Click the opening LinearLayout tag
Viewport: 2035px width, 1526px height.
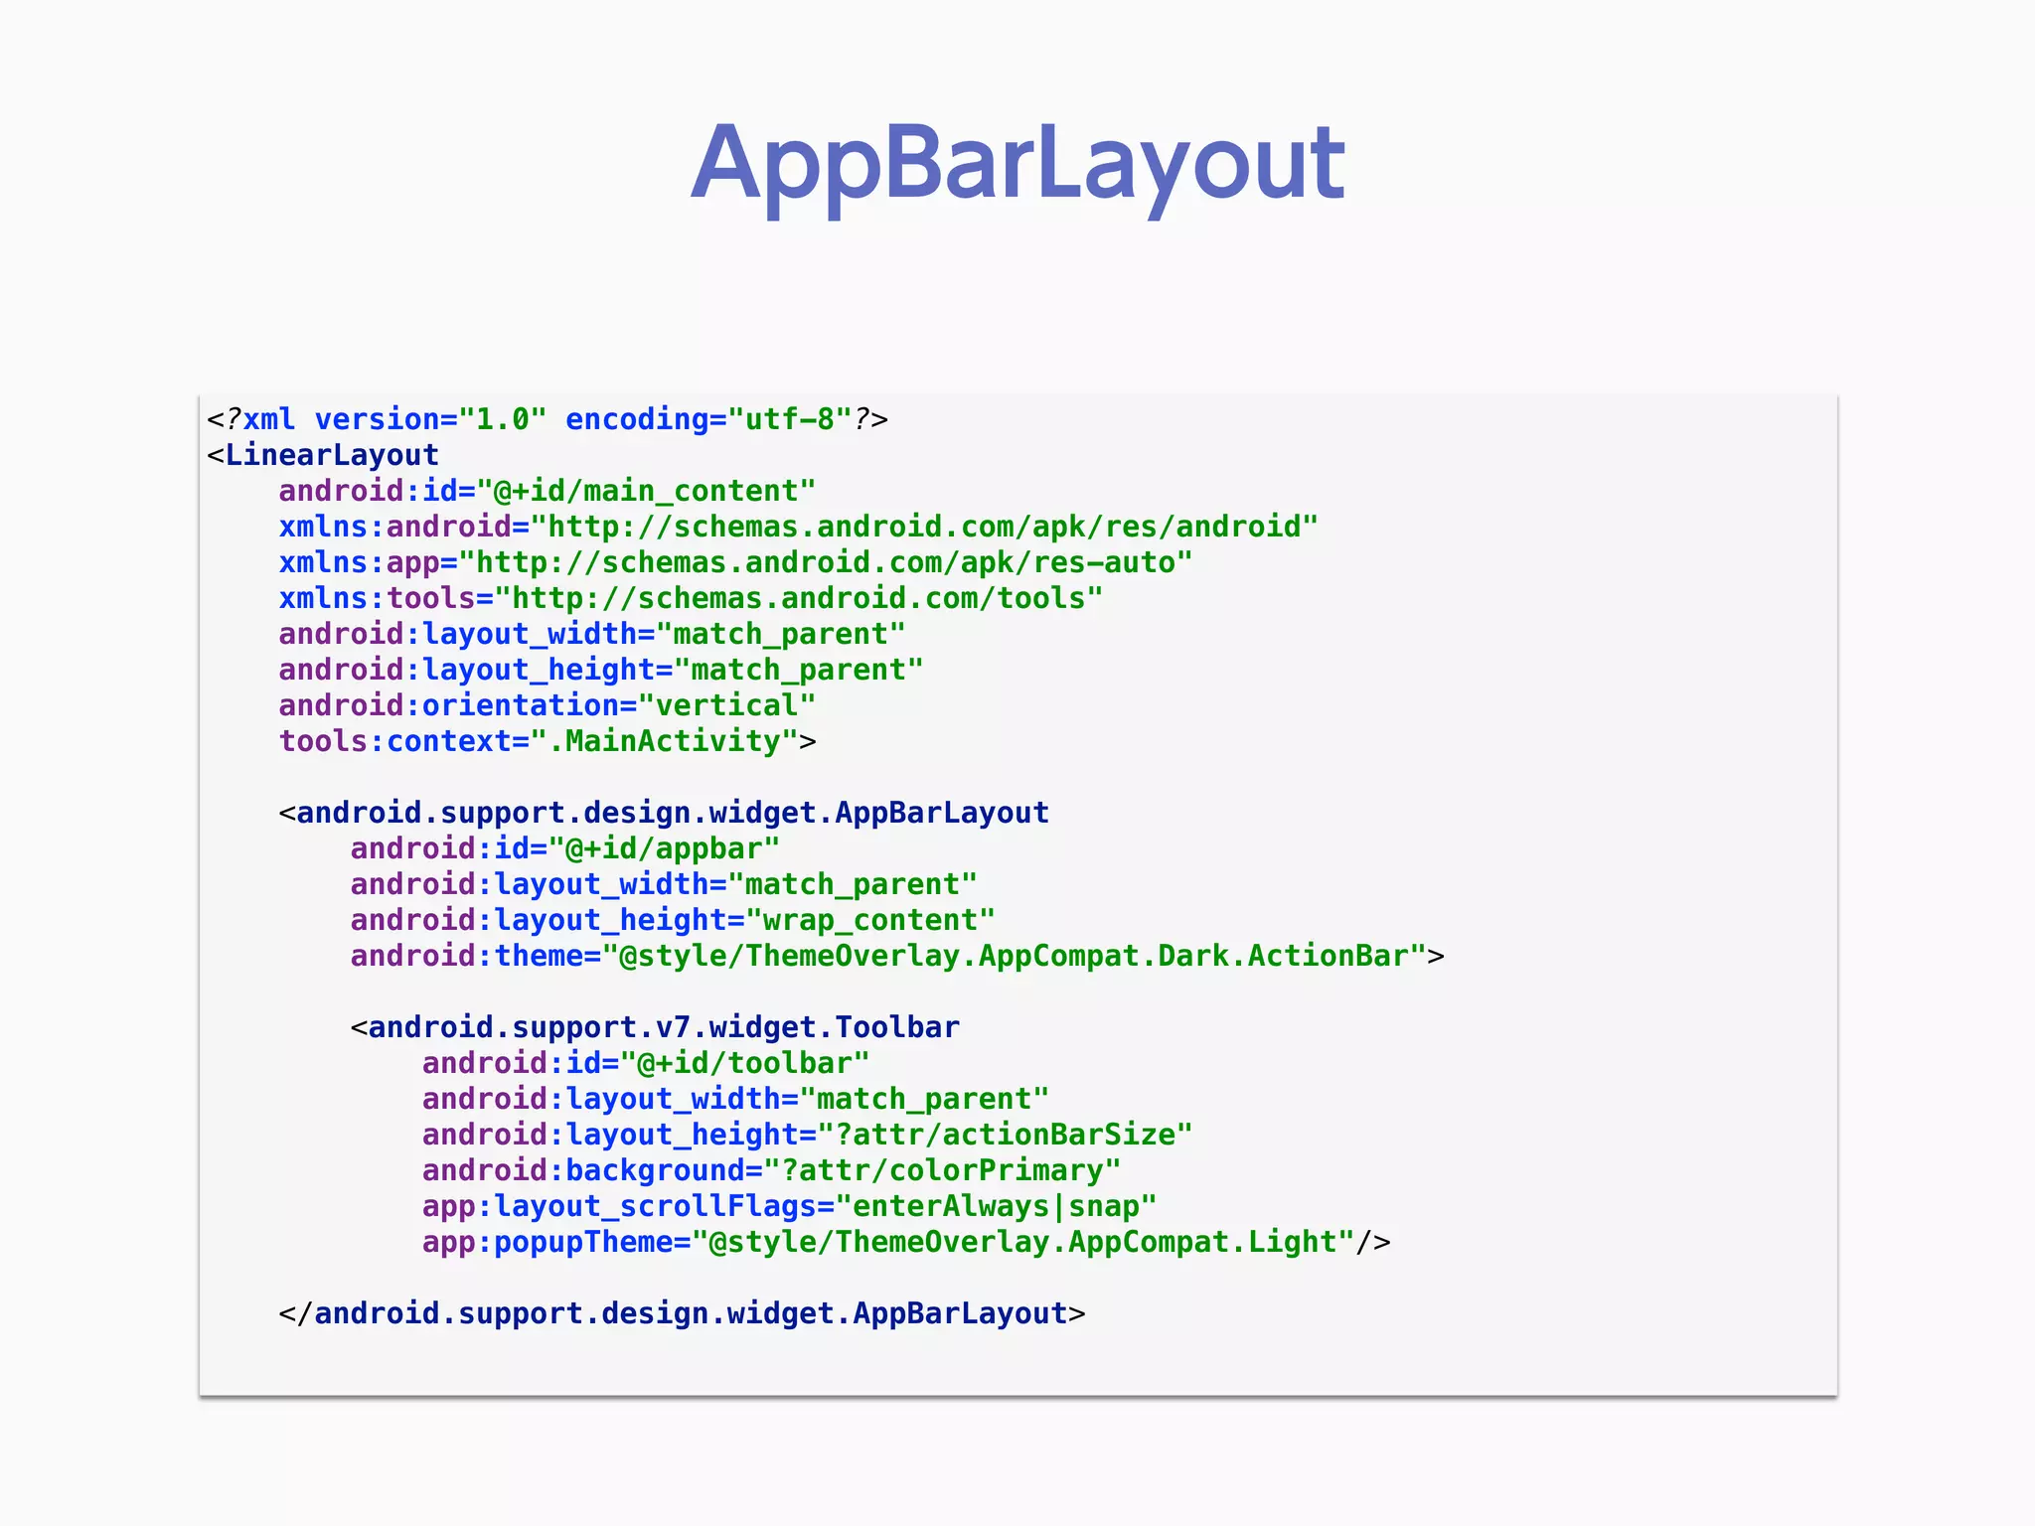[x=324, y=455]
